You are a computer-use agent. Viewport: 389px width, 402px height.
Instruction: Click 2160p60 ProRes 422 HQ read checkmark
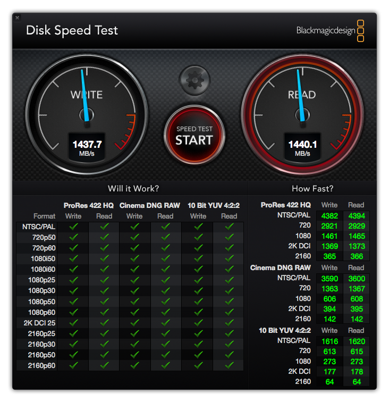[x=104, y=365]
